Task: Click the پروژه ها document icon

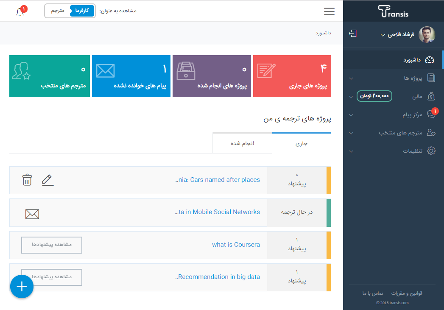Action: [x=431, y=78]
